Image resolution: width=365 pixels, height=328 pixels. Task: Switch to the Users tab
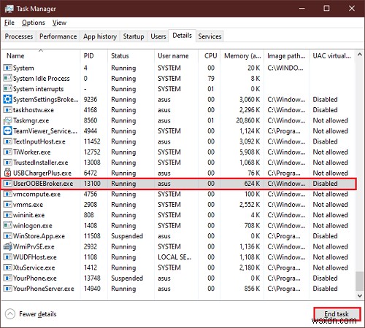pyautogui.click(x=158, y=36)
